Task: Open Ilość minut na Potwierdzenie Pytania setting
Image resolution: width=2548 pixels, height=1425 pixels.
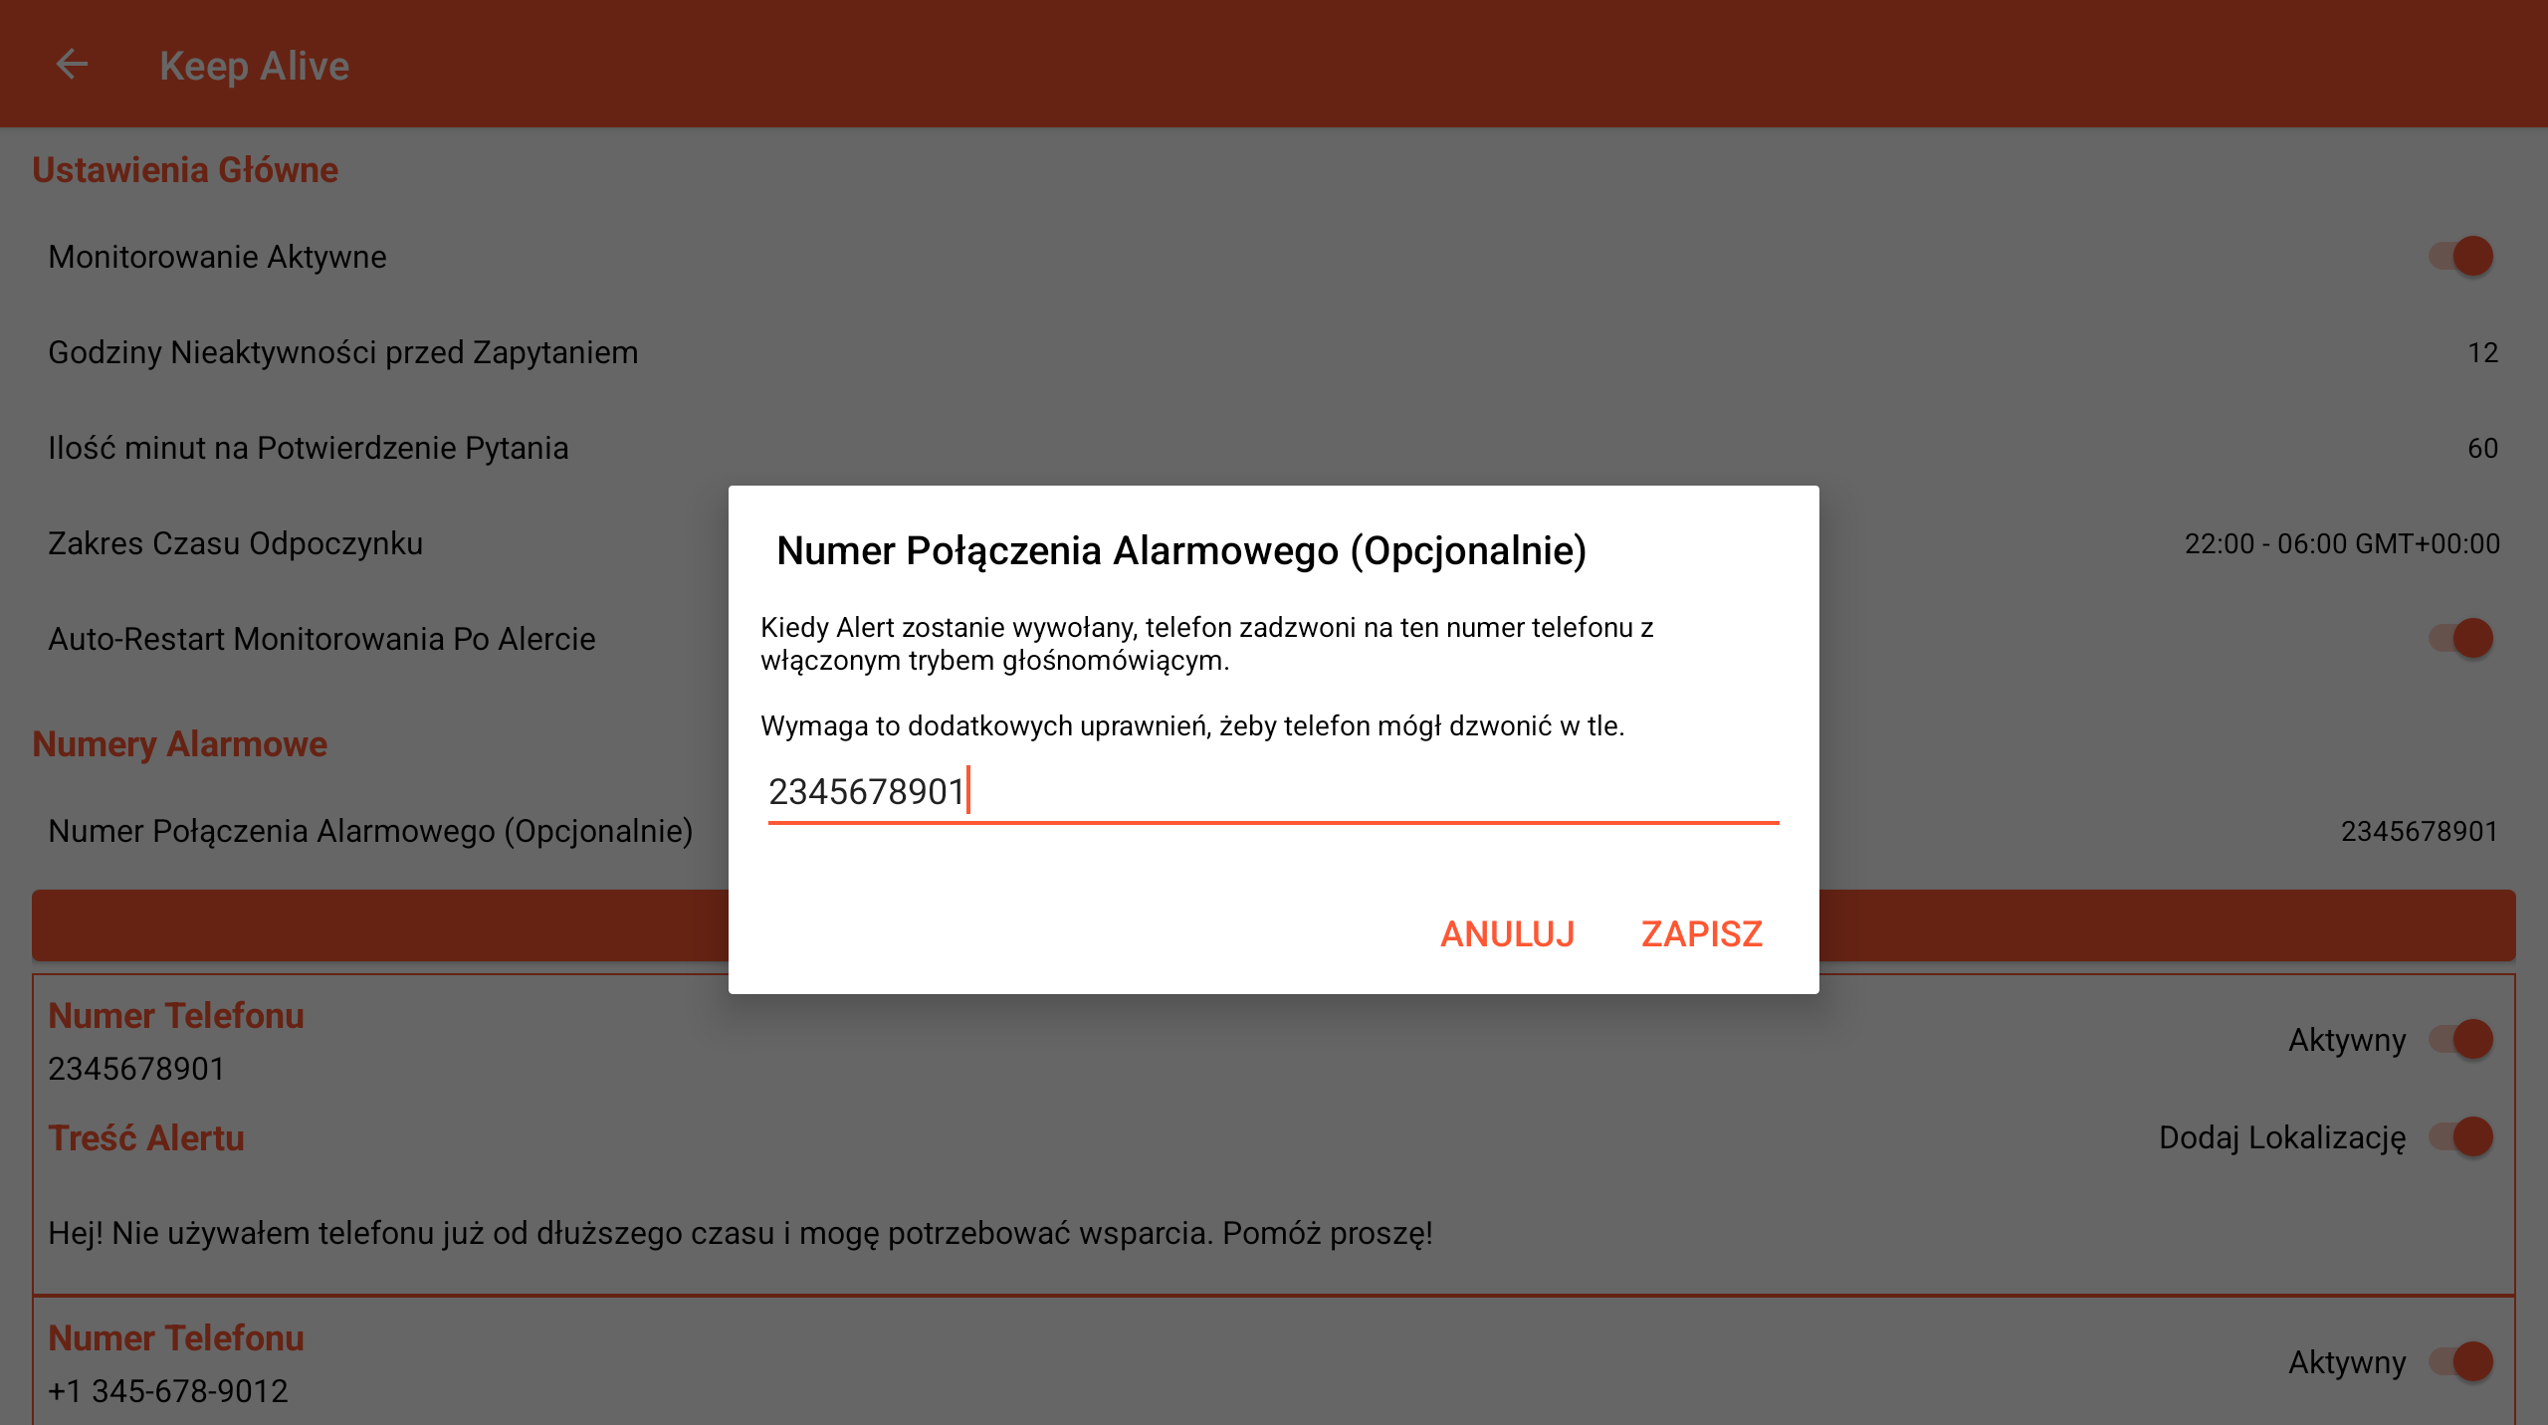Action: point(309,448)
